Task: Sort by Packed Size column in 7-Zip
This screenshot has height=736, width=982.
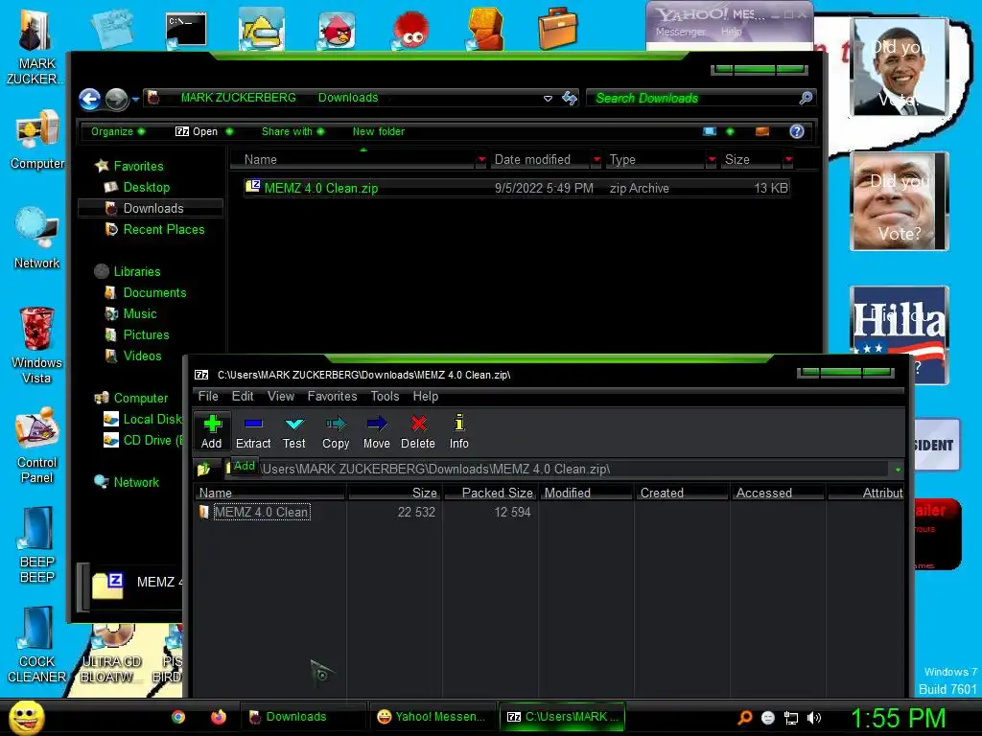Action: click(x=490, y=494)
